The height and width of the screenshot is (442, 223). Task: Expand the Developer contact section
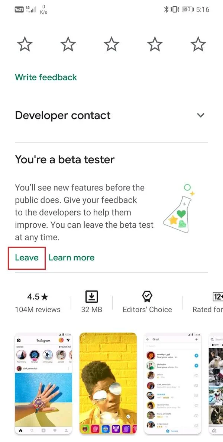point(200,115)
